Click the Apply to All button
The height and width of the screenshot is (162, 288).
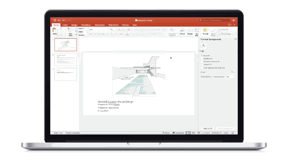(208, 128)
